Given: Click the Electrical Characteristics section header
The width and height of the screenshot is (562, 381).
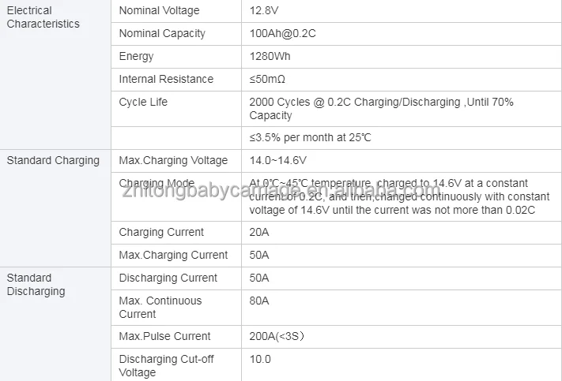Looking at the screenshot, I should pos(43,17).
